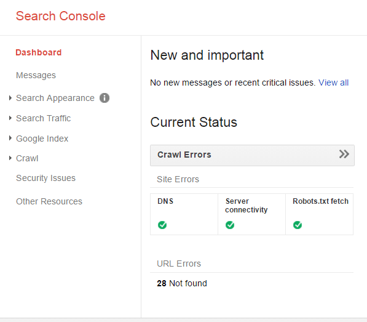367x322 pixels.
Task: Click the Current Status heading
Action: point(194,123)
